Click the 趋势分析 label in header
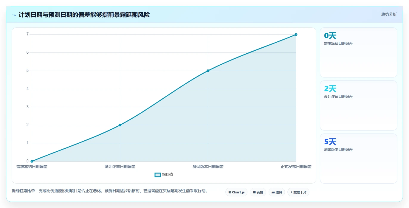The image size is (409, 208). tap(389, 14)
